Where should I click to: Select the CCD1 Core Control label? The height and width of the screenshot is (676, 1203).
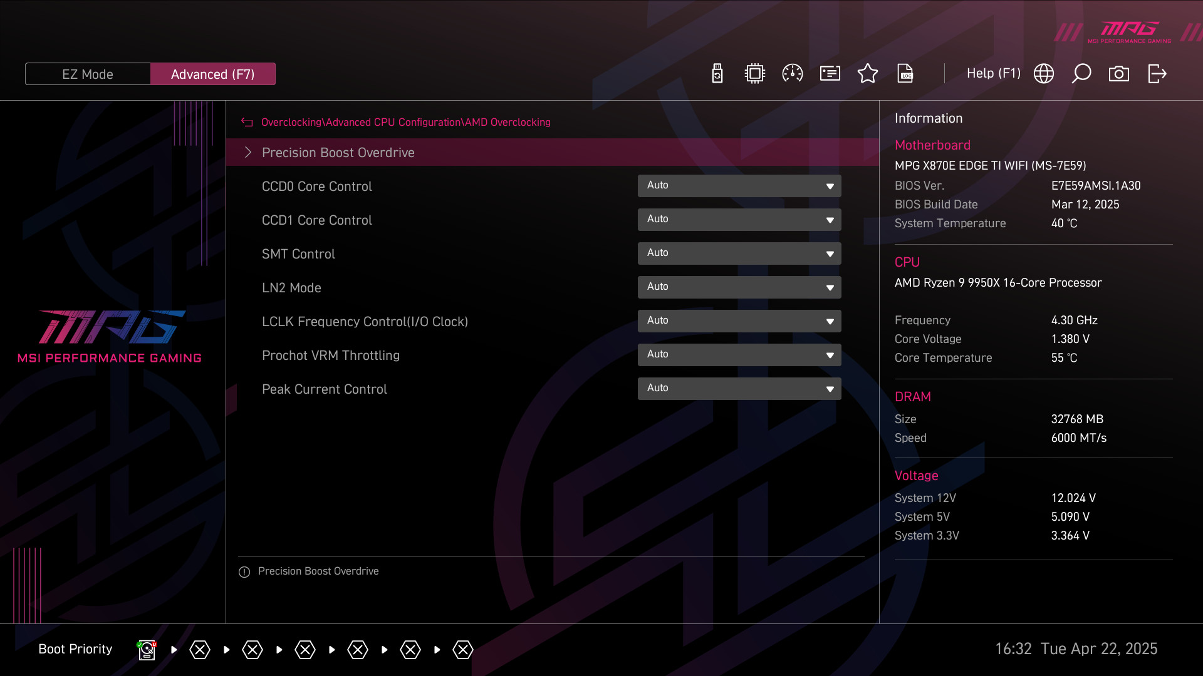point(317,220)
